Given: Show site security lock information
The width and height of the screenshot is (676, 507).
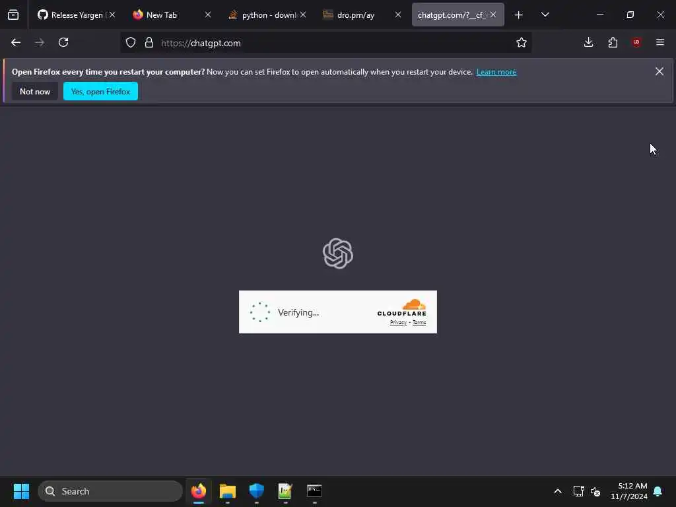Looking at the screenshot, I should [x=149, y=43].
